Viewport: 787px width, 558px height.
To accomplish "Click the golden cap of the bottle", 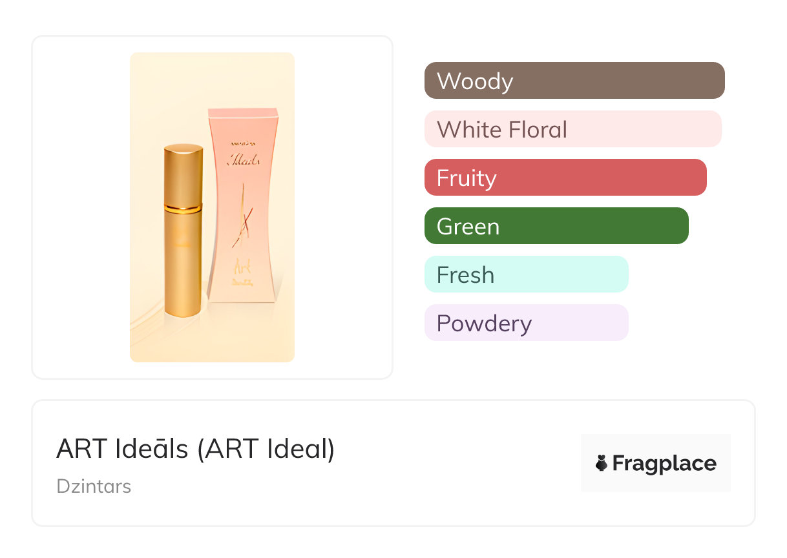I will pos(183,173).
